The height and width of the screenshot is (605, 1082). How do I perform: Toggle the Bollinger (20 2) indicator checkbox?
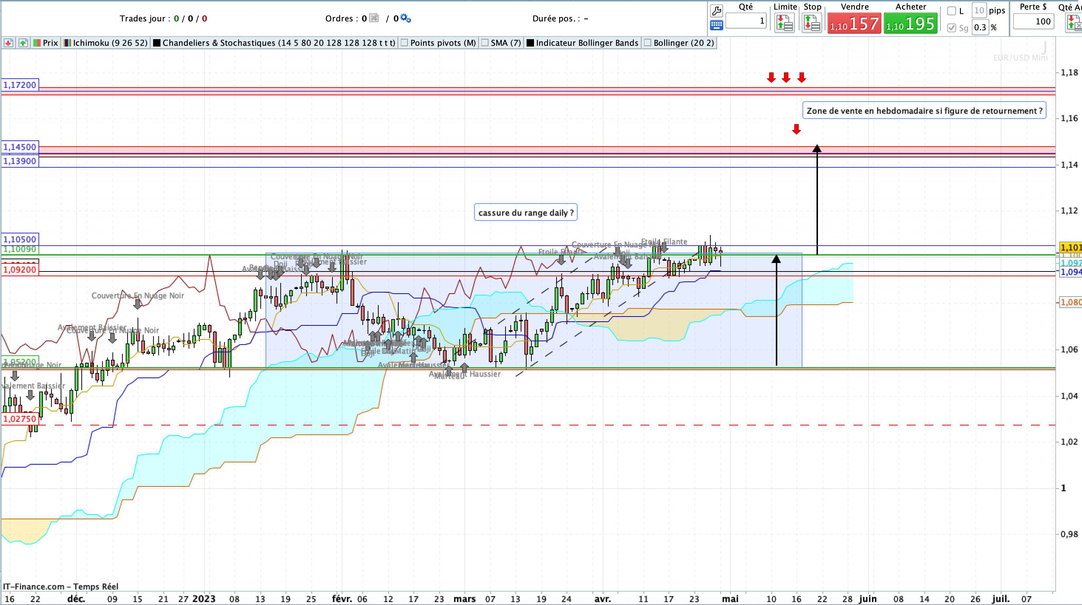point(648,43)
